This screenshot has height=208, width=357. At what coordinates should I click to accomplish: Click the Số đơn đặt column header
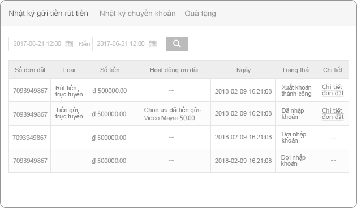(30, 70)
